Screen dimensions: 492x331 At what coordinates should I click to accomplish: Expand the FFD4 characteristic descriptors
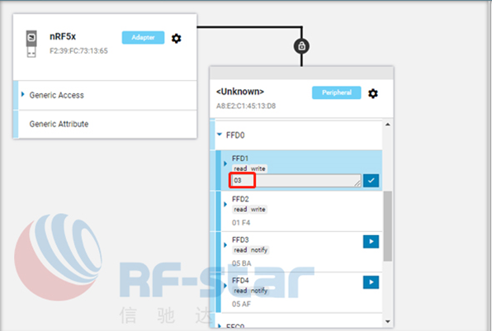tap(225, 286)
